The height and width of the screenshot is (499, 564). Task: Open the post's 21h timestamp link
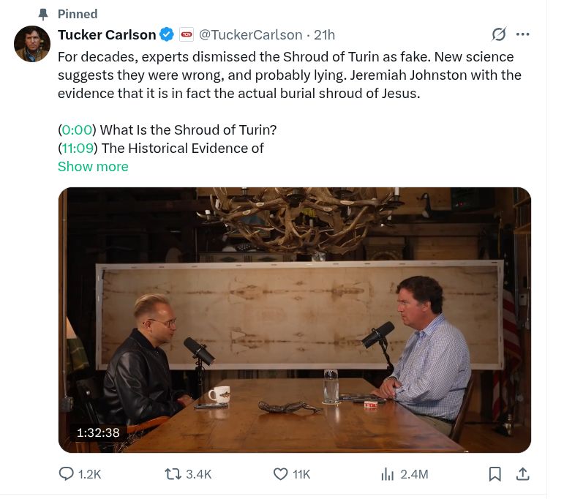(325, 35)
